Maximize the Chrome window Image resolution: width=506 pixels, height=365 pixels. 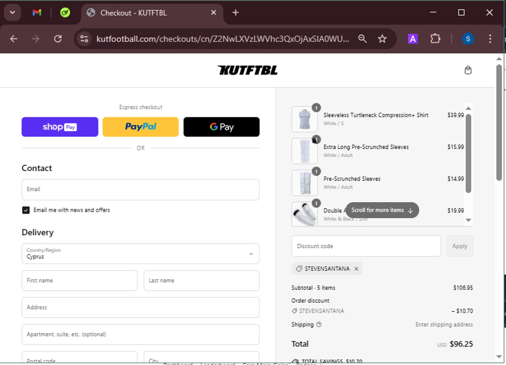461,12
